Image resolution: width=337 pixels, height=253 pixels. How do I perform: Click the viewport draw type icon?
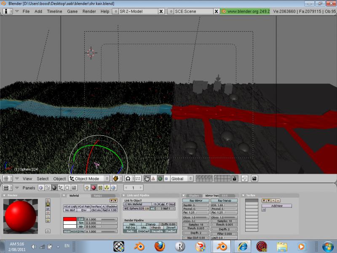click(115, 179)
